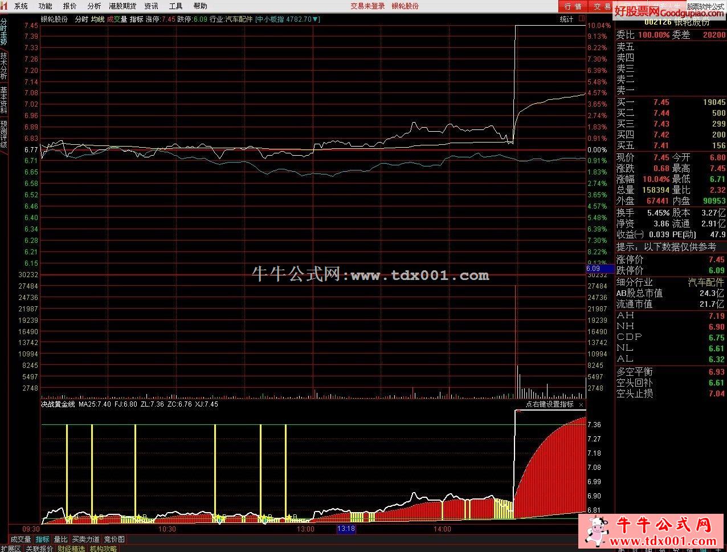The height and width of the screenshot is (552, 727).
Task: Click the 买五 price 7.41 row
Action: (x=671, y=146)
